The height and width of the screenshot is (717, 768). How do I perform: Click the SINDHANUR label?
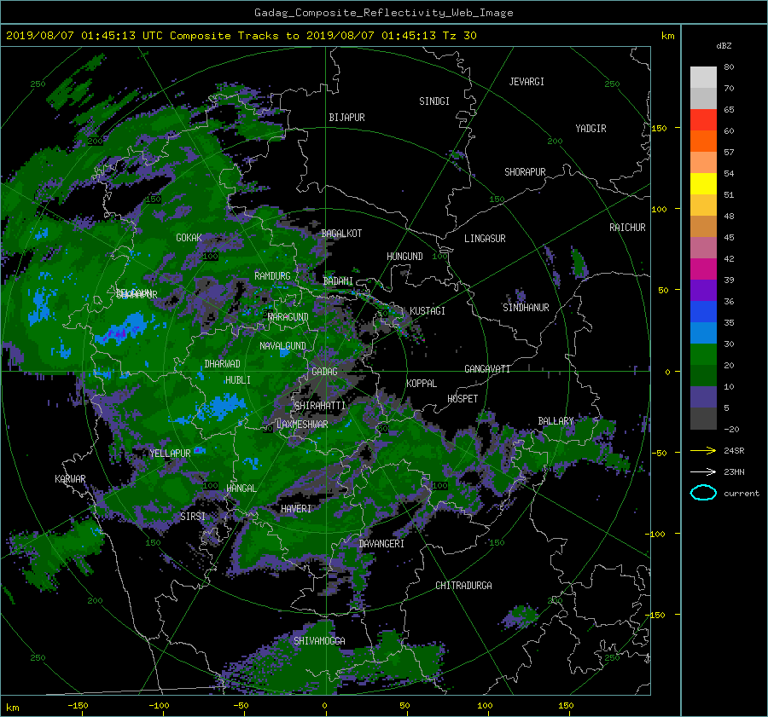[526, 308]
